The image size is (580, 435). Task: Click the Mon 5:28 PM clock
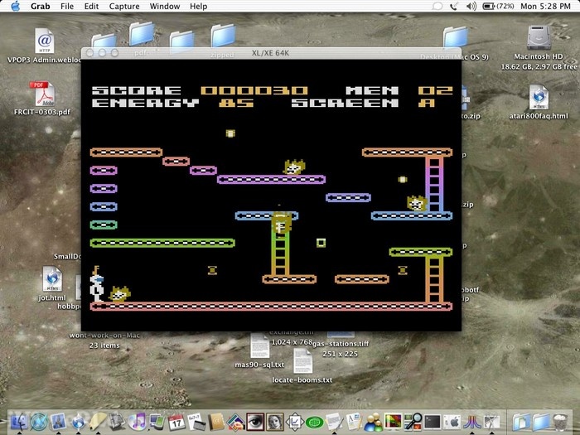pyautogui.click(x=545, y=7)
